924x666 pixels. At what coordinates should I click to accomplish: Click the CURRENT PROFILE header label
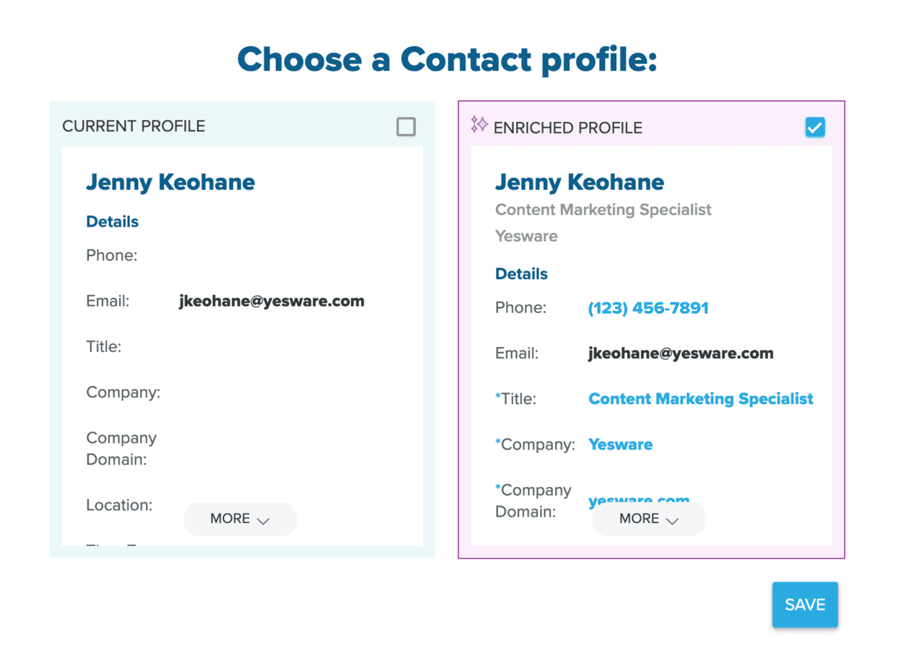coord(134,126)
